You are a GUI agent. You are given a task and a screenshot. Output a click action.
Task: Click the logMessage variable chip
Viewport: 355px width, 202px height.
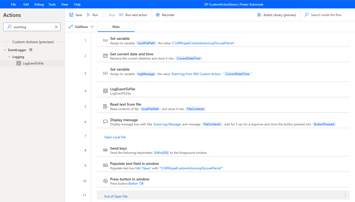pyautogui.click(x=146, y=74)
